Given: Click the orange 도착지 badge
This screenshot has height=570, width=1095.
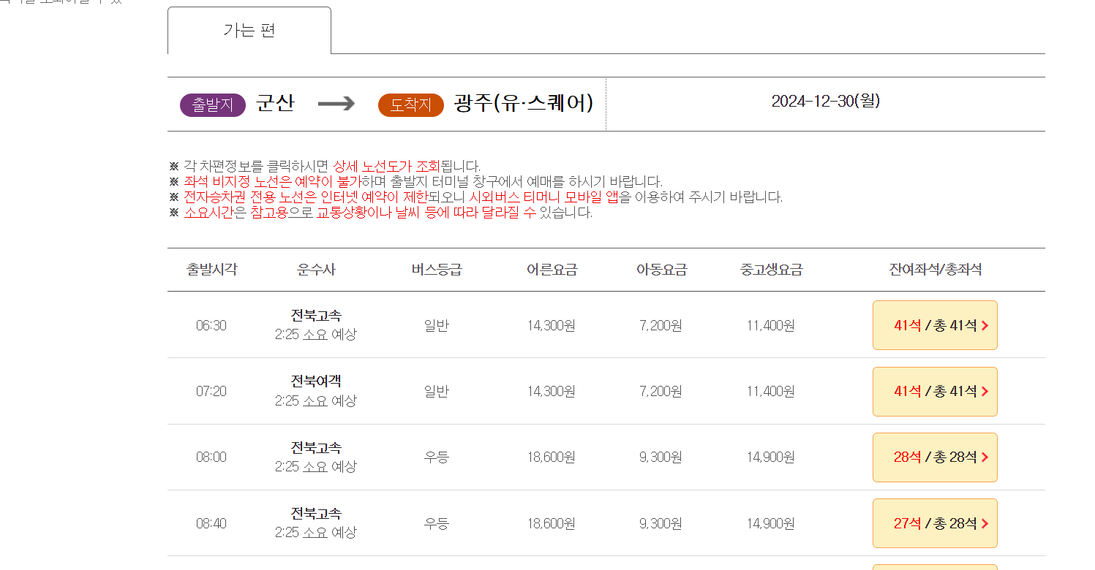Looking at the screenshot, I should [x=411, y=104].
